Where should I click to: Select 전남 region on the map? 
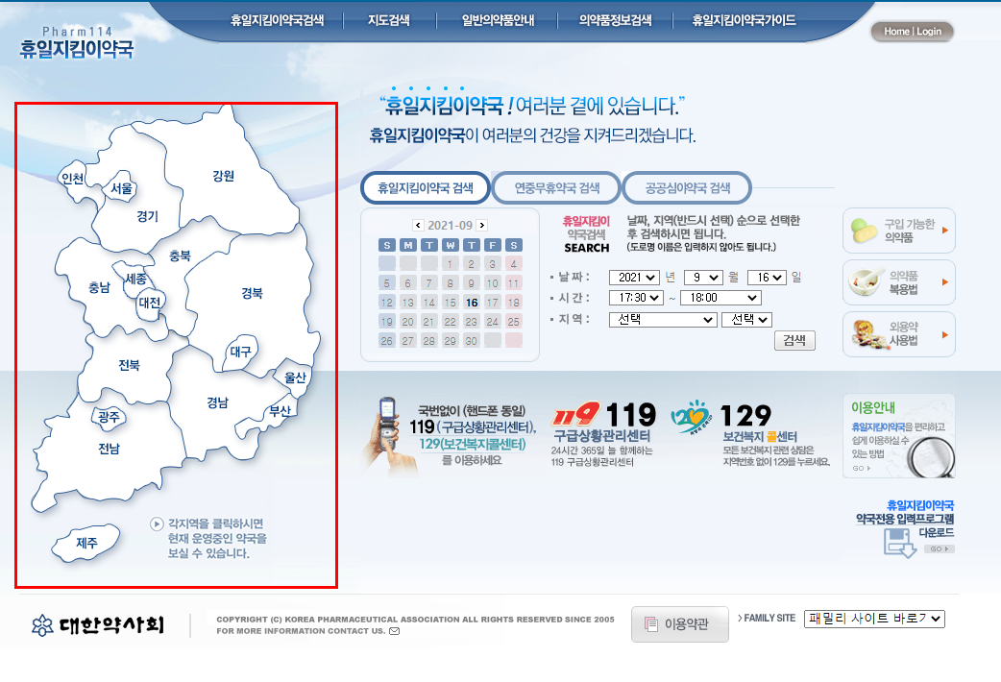[x=110, y=449]
